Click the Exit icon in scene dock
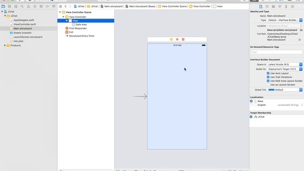Screen dimensions: 304x171 click(x=183, y=39)
